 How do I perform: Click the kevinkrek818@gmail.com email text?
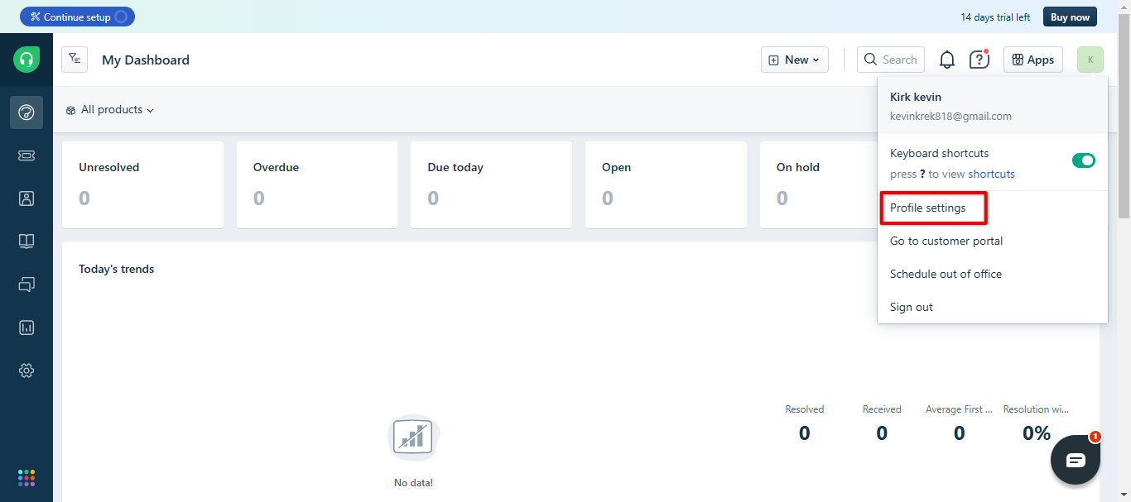tap(951, 116)
